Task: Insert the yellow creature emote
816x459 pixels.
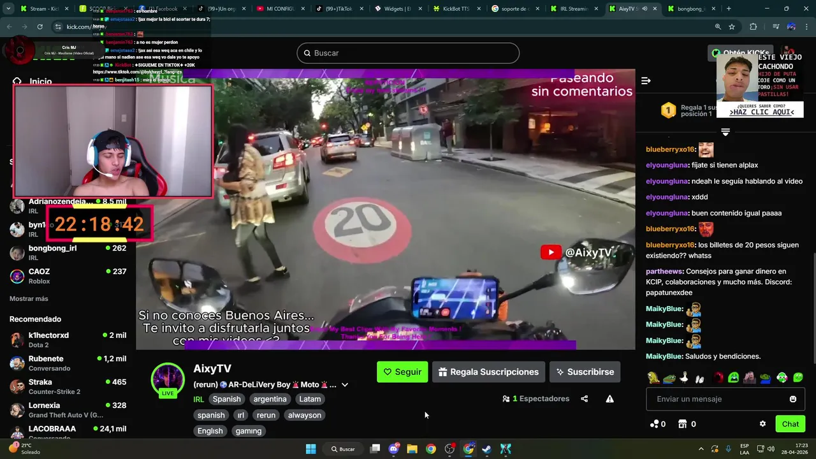Action: [x=653, y=377]
